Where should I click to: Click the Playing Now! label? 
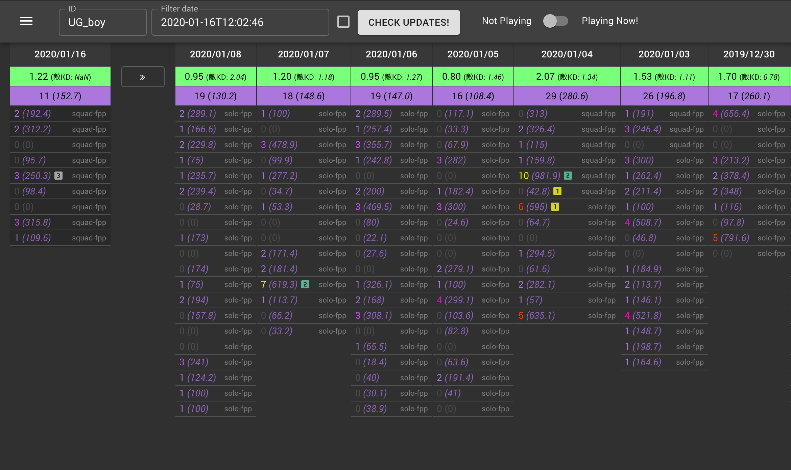click(x=610, y=21)
